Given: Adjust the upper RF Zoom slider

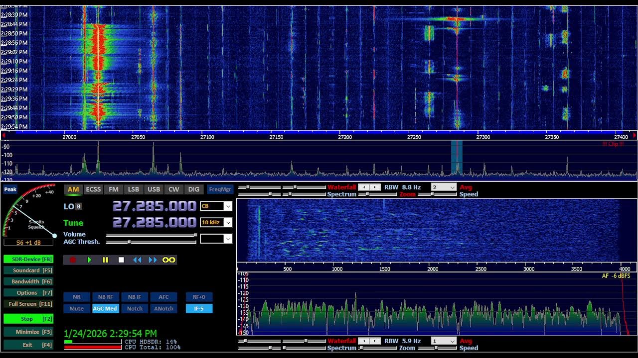Looking at the screenshot, I should (x=377, y=194).
